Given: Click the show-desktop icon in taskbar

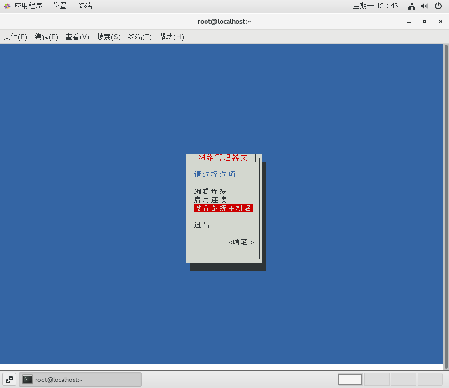Looking at the screenshot, I should [9, 380].
